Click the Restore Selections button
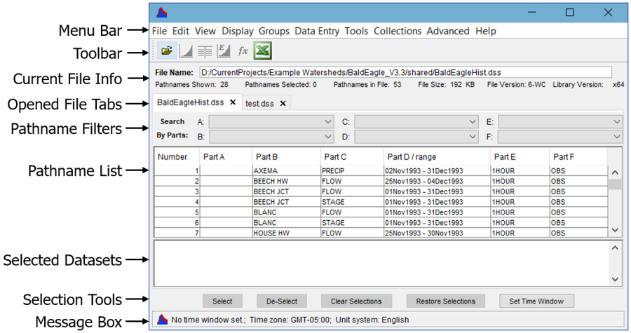631x333 pixels. tap(445, 301)
